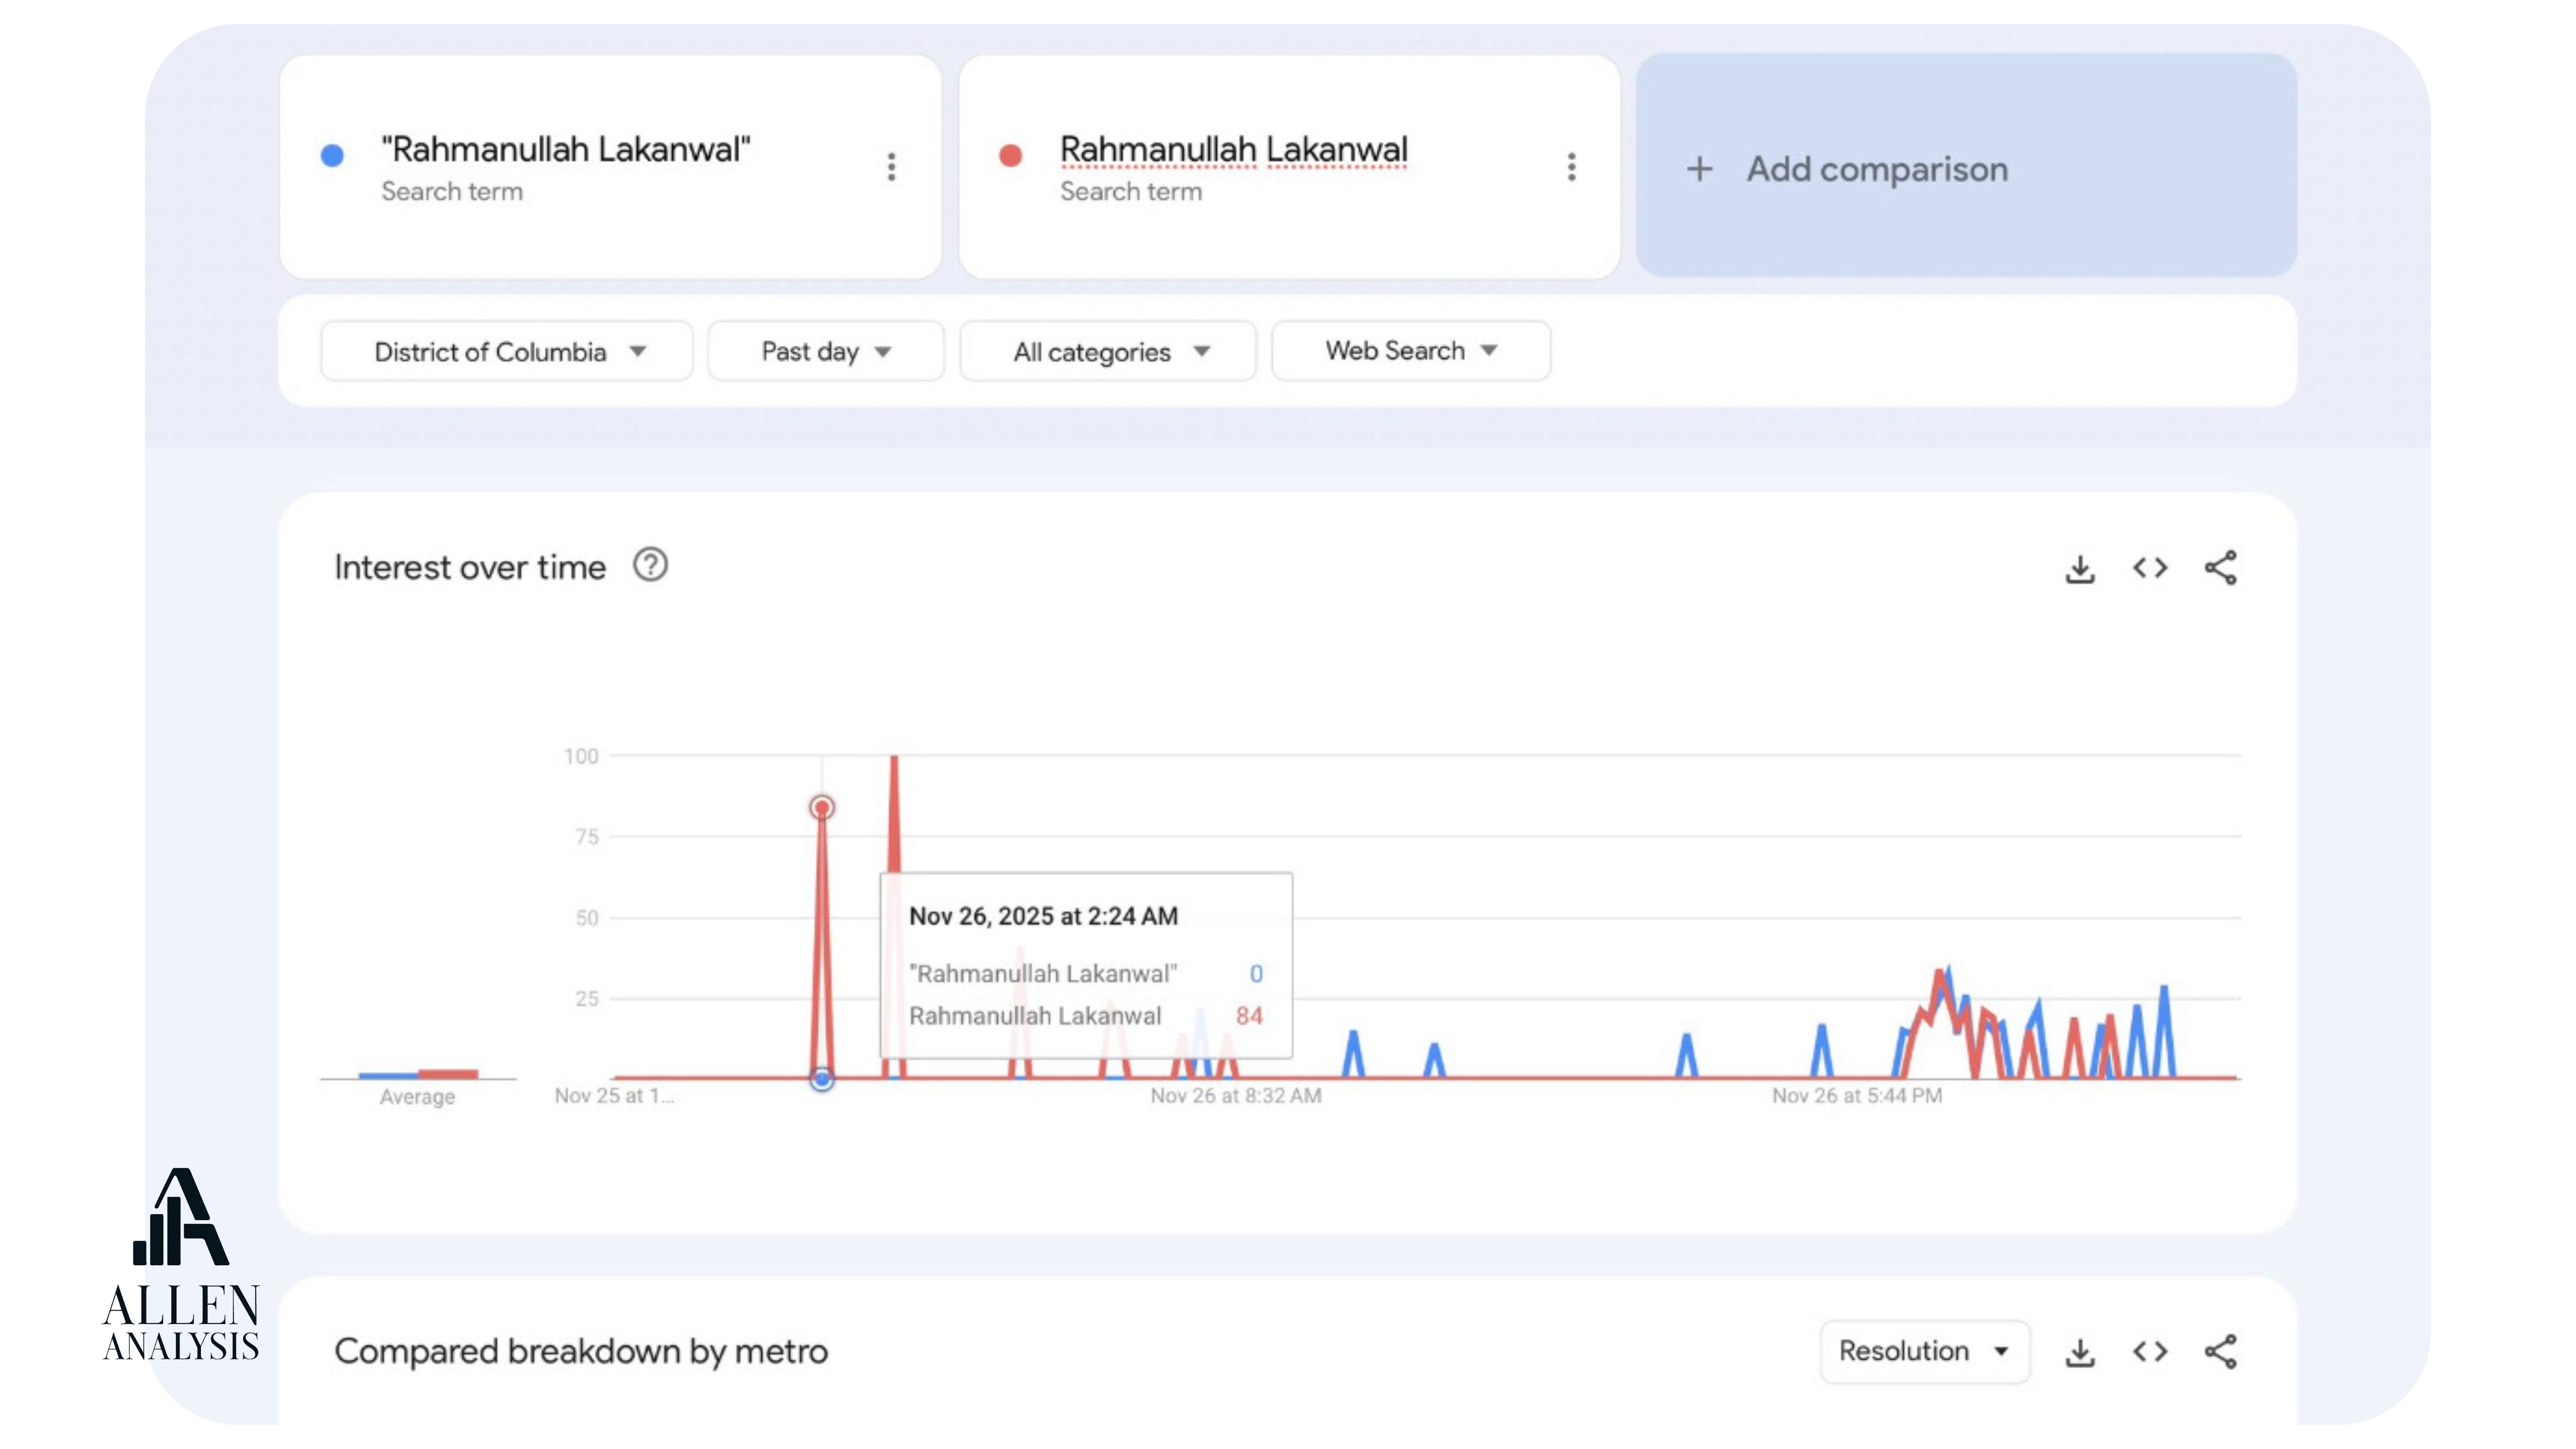Image resolution: width=2576 pixels, height=1449 pixels.
Task: Click the blue term color dot
Action: tap(332, 155)
